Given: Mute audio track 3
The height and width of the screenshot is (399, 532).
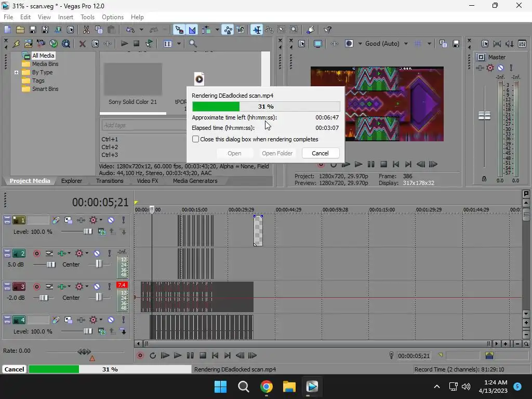Looking at the screenshot, I should click(97, 287).
